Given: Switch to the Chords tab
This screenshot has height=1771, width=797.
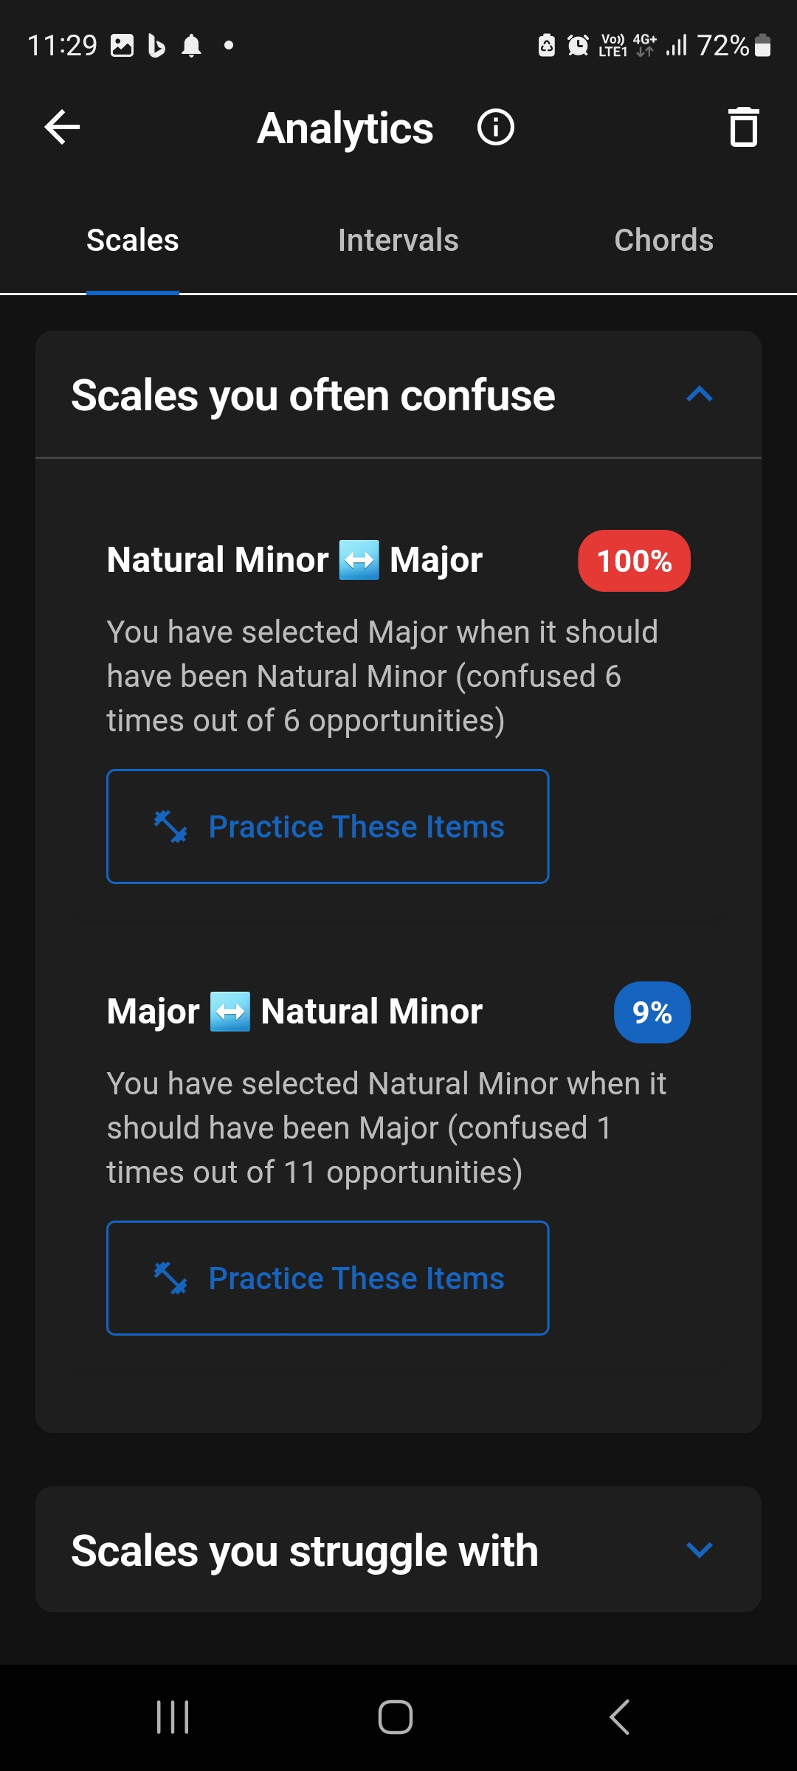Looking at the screenshot, I should 664,240.
